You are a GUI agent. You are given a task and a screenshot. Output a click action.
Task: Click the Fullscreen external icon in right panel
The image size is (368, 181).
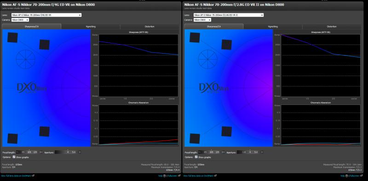[361, 176]
